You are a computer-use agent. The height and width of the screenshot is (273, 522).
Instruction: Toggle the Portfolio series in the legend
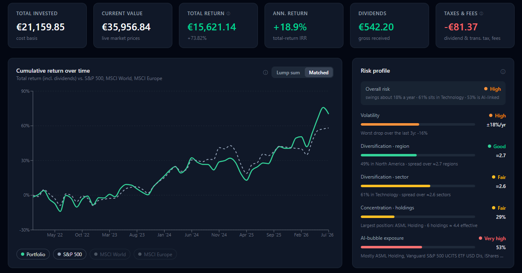33,254
